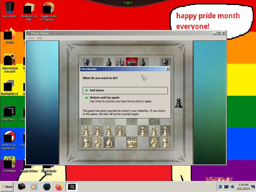Click the empty square right of the white king
The height and width of the screenshot is (192, 256).
(x=143, y=142)
